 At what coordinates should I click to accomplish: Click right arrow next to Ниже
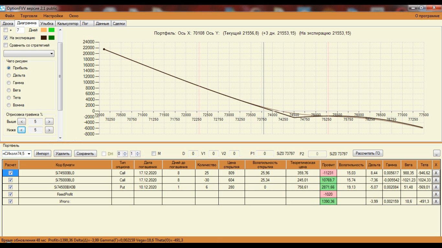coord(49,130)
